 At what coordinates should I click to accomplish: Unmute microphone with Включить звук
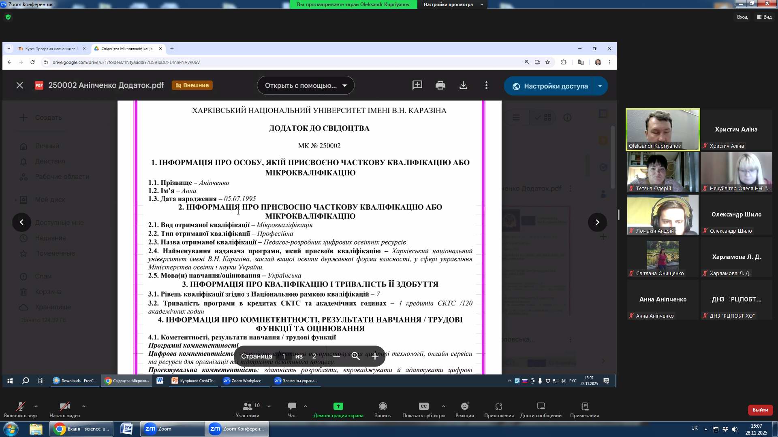(20, 407)
